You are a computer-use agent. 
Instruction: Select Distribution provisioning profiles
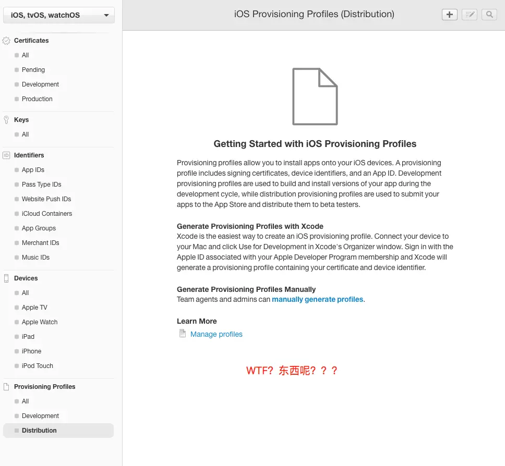pos(58,430)
